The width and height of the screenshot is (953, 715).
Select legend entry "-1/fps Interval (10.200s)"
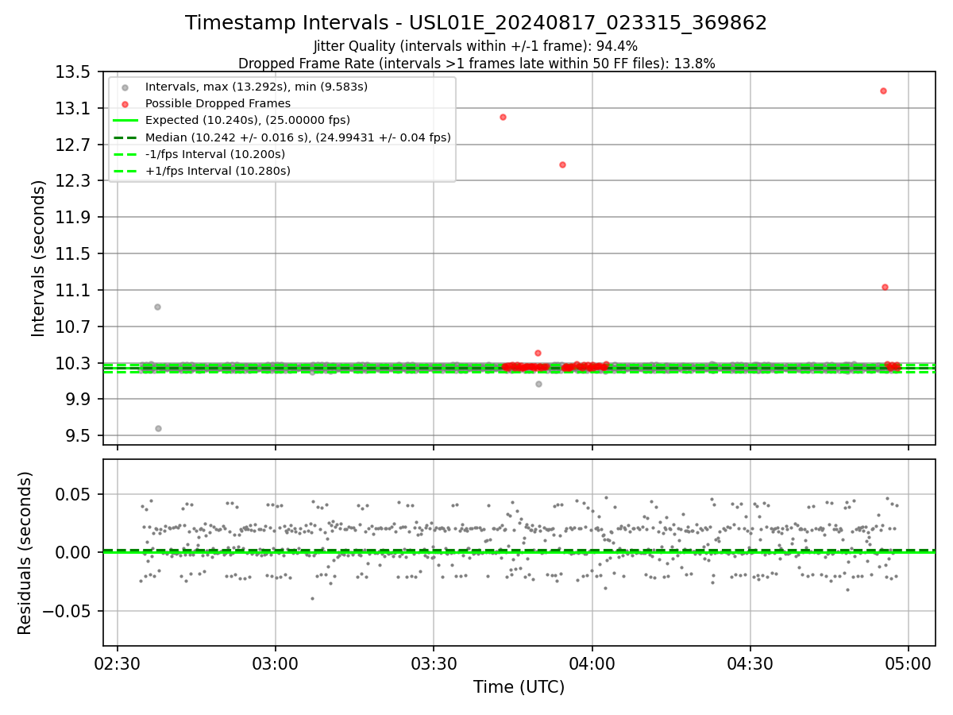215,154
